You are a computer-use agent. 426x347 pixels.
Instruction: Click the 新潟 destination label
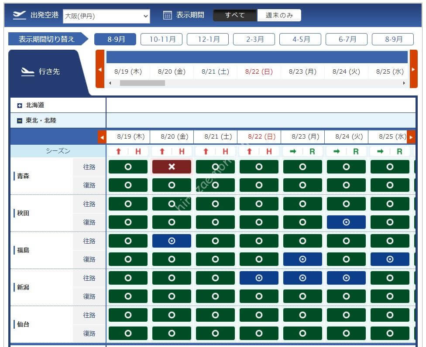point(23,287)
